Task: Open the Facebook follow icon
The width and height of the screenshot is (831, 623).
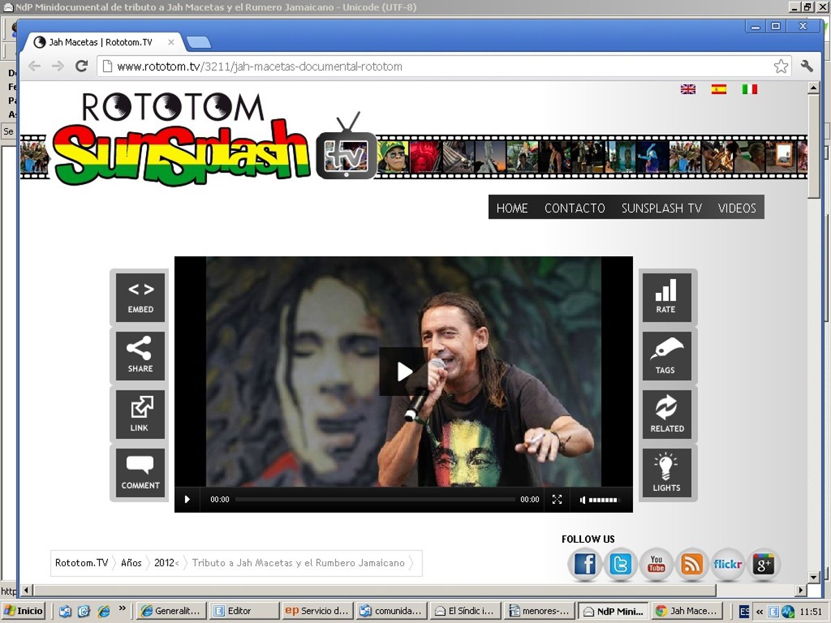Action: [x=585, y=565]
